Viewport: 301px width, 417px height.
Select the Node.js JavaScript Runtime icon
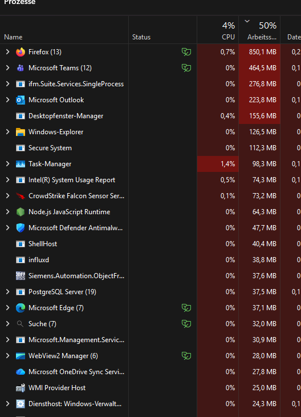tap(21, 212)
